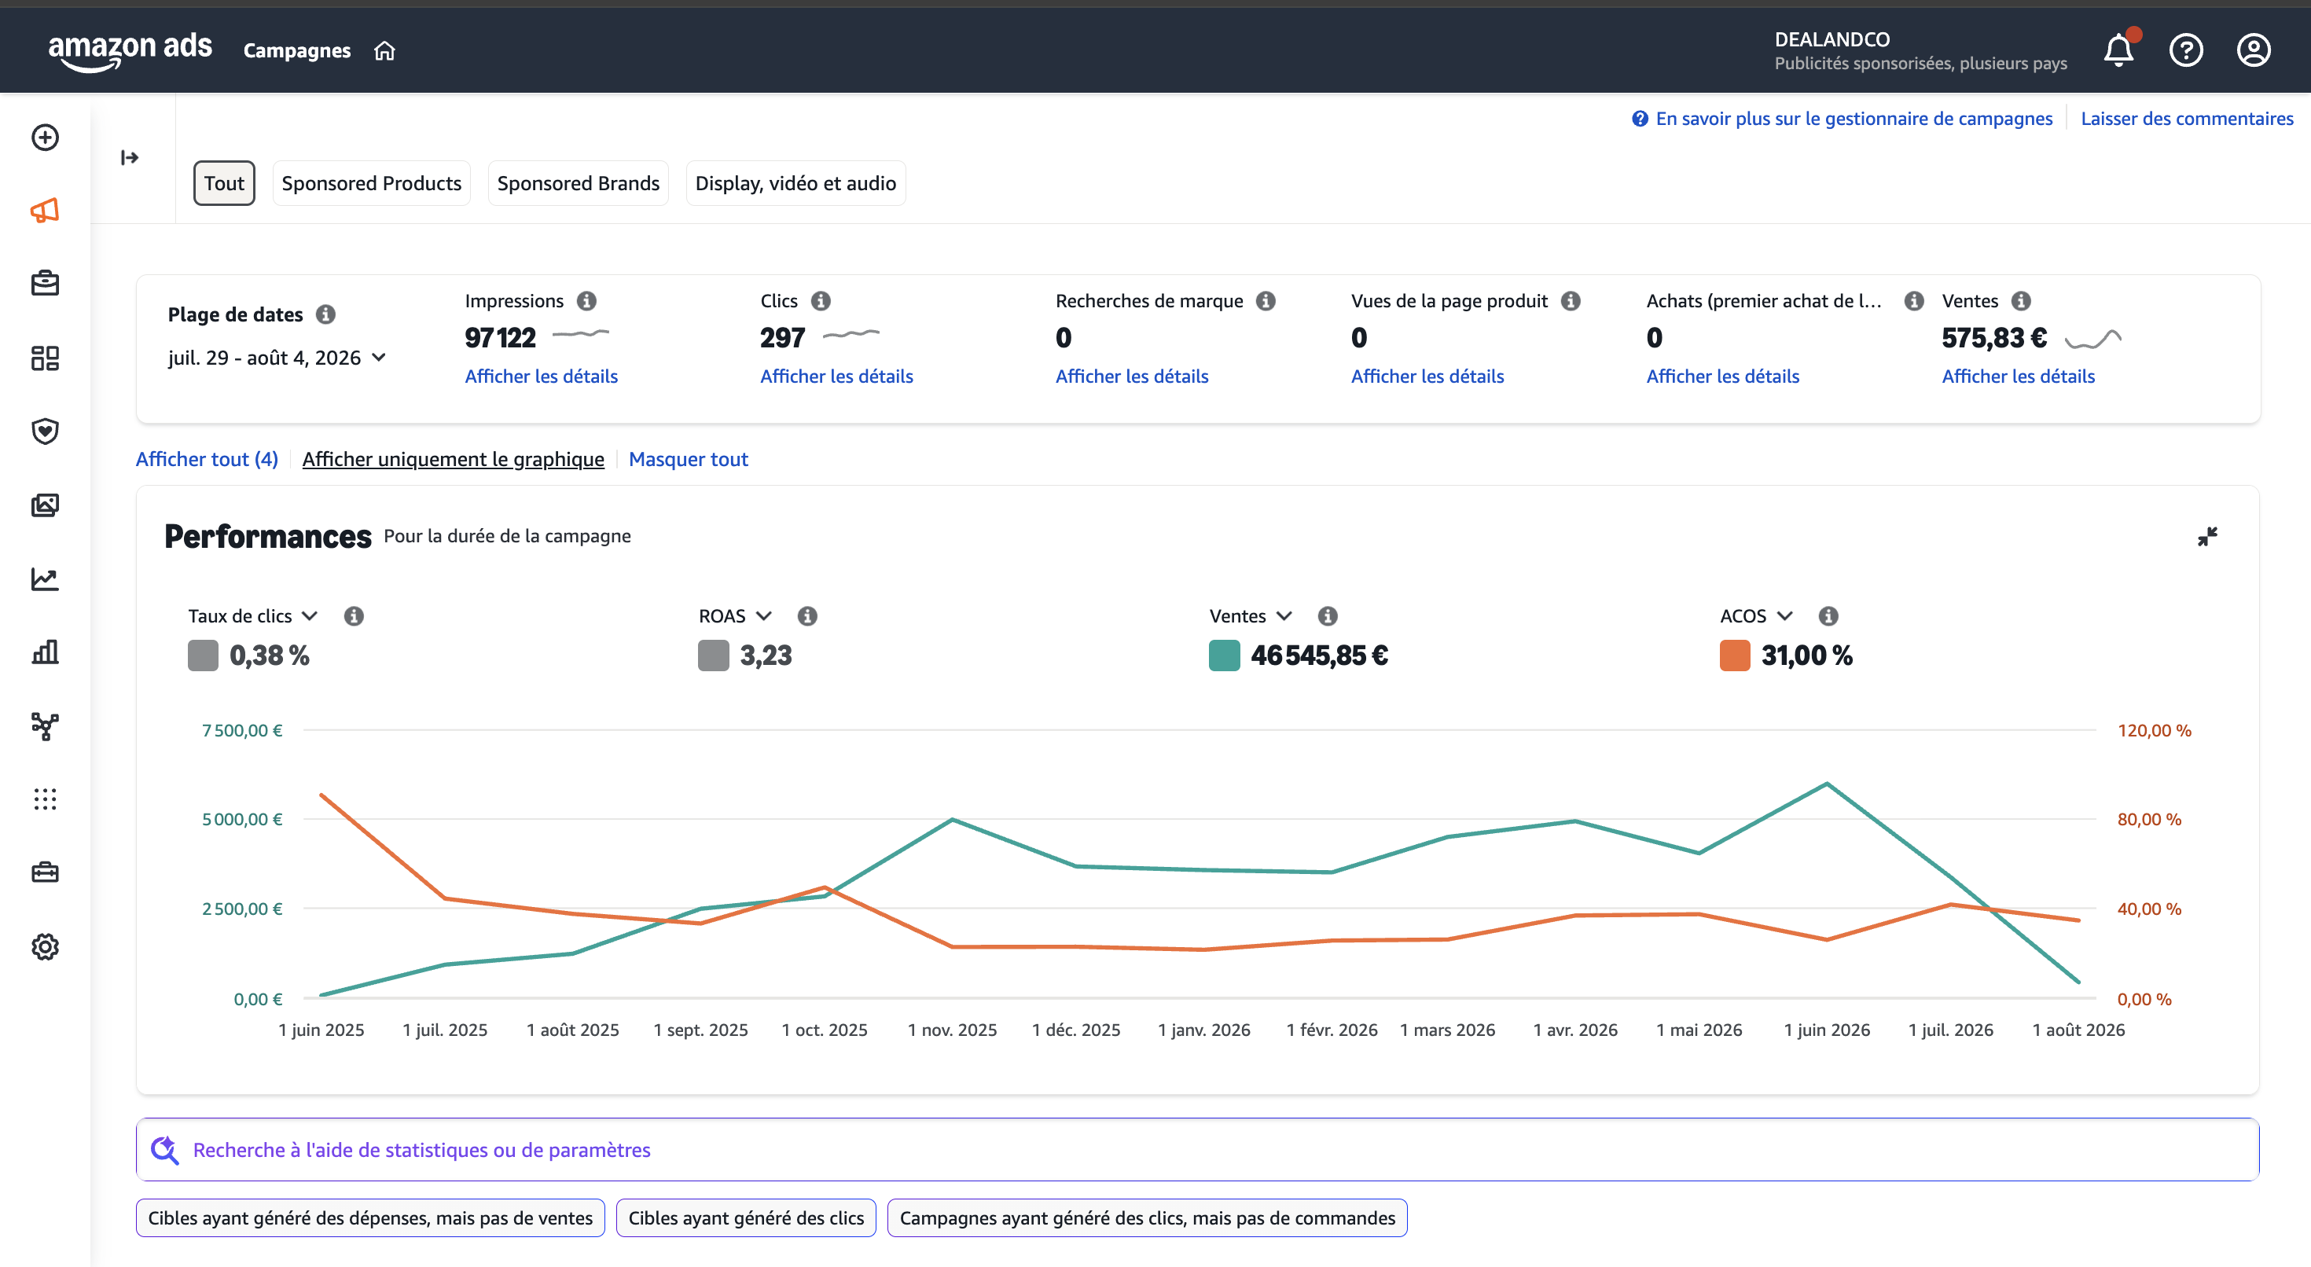Image resolution: width=2311 pixels, height=1267 pixels.
Task: Open the user account profile icon
Action: (x=2254, y=50)
